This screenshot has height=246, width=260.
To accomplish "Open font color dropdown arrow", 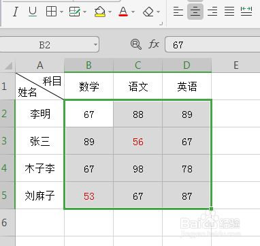I will pos(133,12).
